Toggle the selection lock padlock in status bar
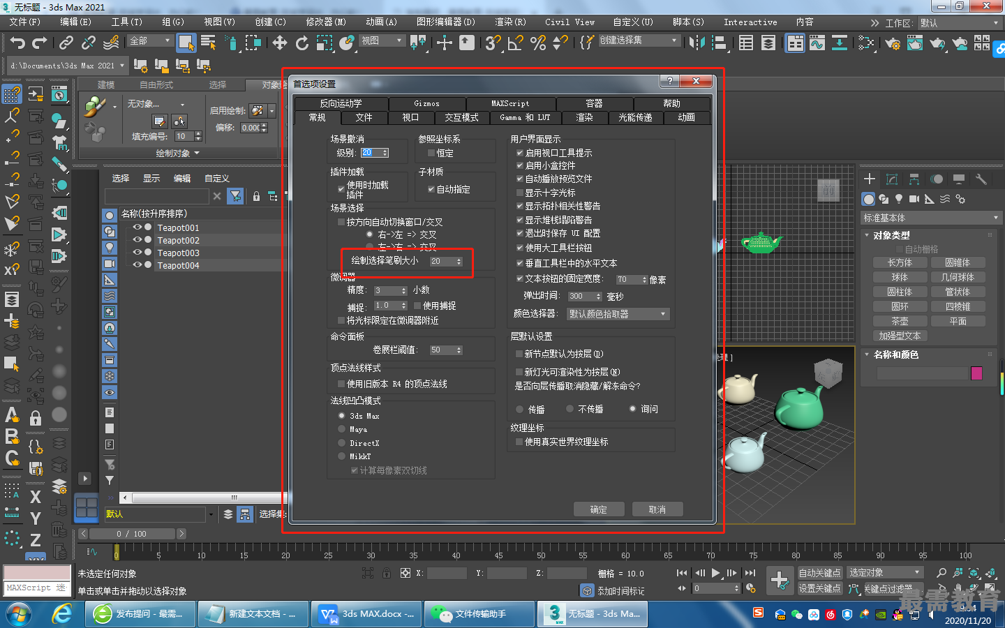This screenshot has height=628, width=1005. [386, 573]
